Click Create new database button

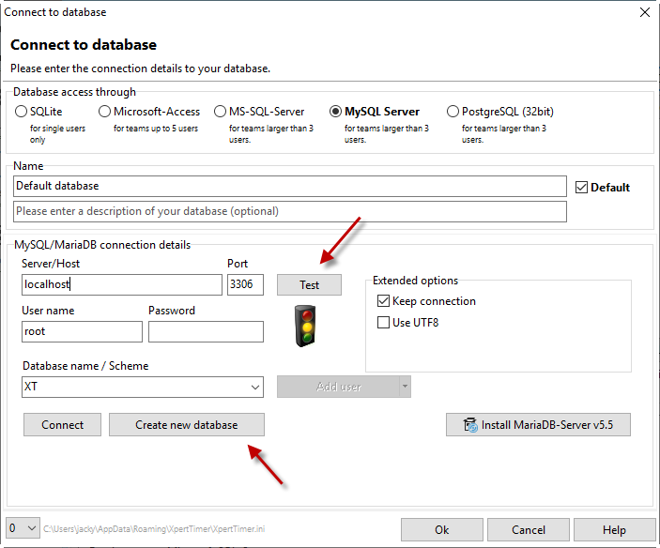[186, 425]
